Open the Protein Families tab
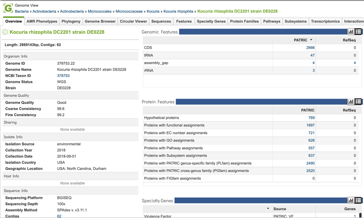Image resolution: width=364 pixels, height=218 pixels. [x=244, y=21]
